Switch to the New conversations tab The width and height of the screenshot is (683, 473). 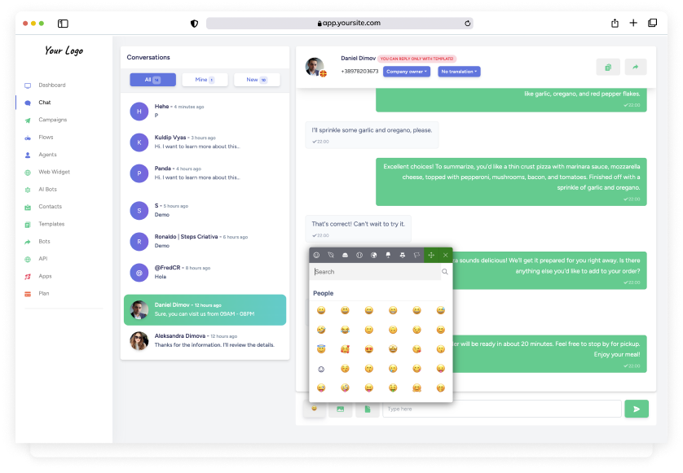[256, 79]
